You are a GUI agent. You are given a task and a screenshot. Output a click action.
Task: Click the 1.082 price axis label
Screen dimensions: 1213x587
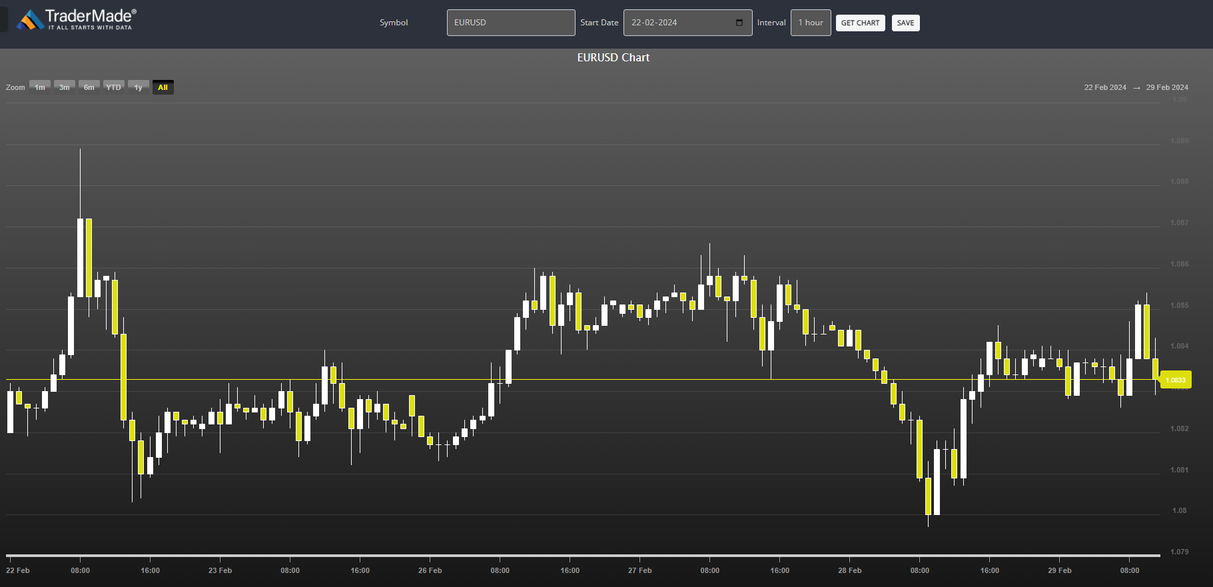pyautogui.click(x=1179, y=428)
